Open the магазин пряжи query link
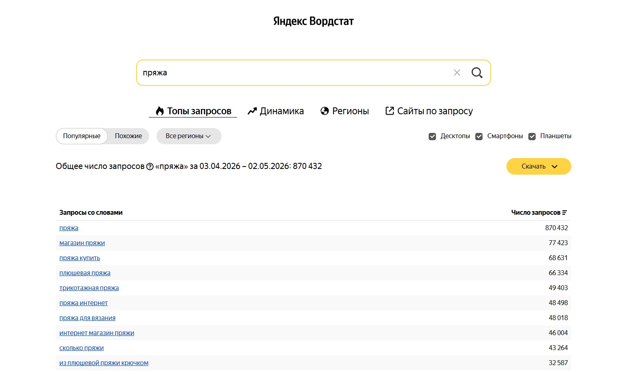 pos(82,243)
